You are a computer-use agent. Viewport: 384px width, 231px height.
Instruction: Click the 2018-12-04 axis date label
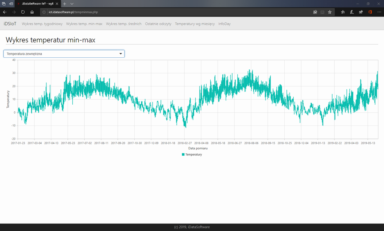(301, 143)
